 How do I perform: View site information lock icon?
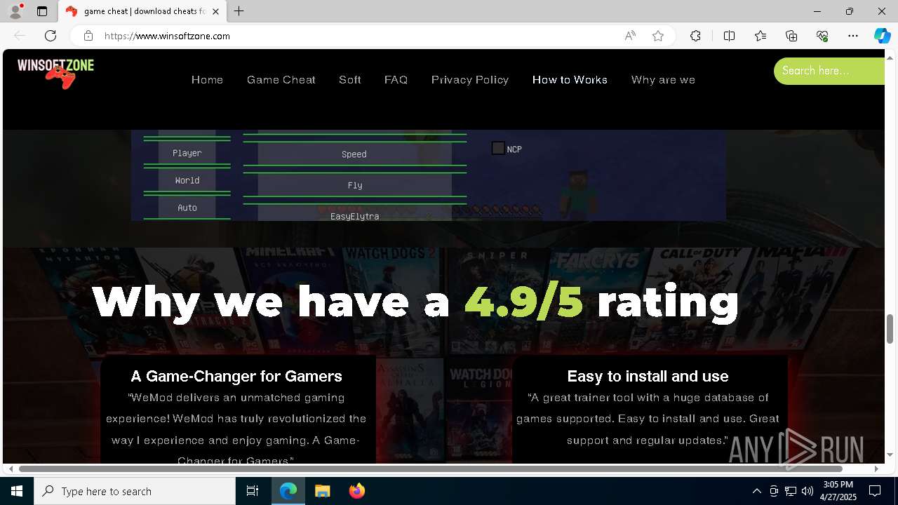[88, 36]
